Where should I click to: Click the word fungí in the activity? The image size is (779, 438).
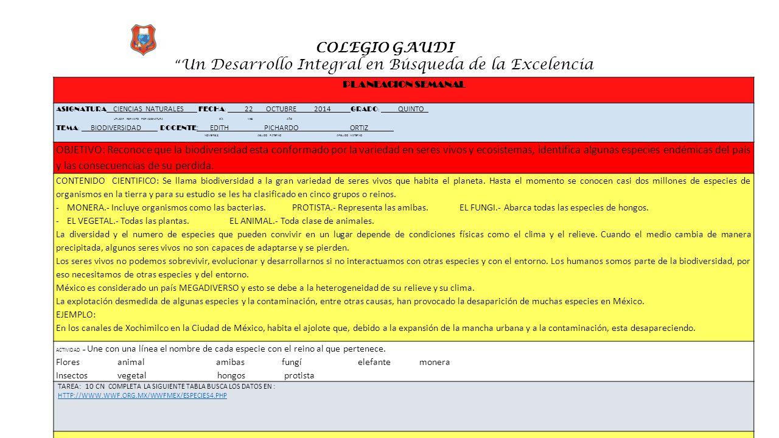tap(292, 362)
